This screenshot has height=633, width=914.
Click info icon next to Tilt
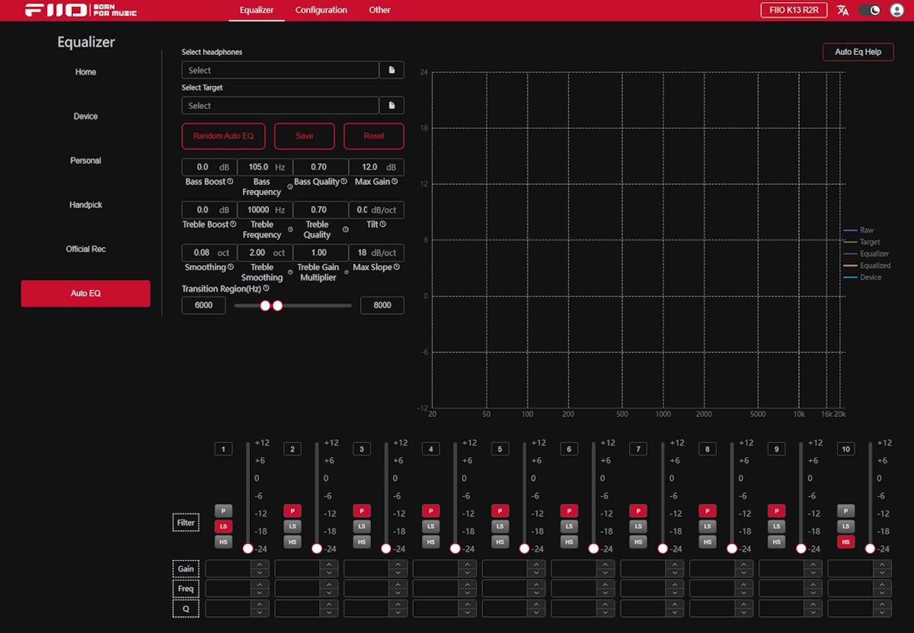383,224
